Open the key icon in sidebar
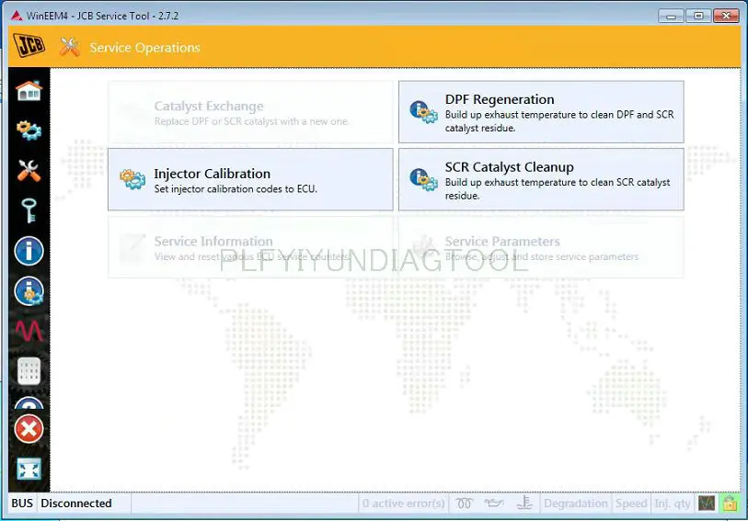The width and height of the screenshot is (748, 521). click(29, 210)
